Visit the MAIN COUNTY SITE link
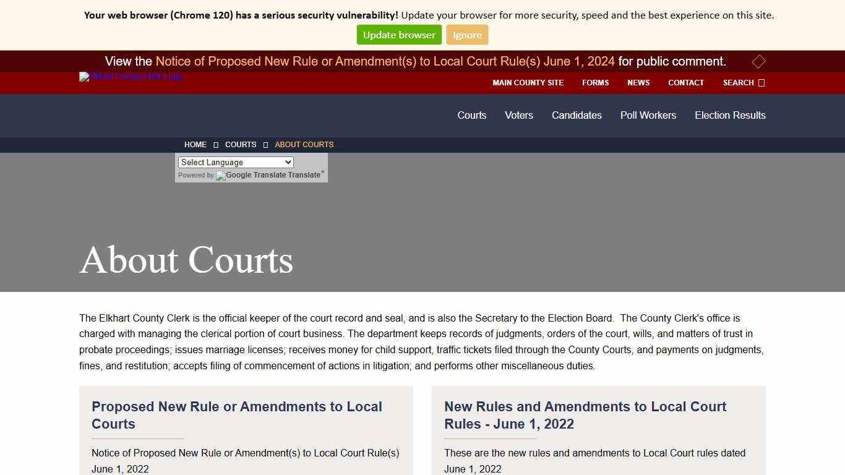 pyautogui.click(x=528, y=82)
